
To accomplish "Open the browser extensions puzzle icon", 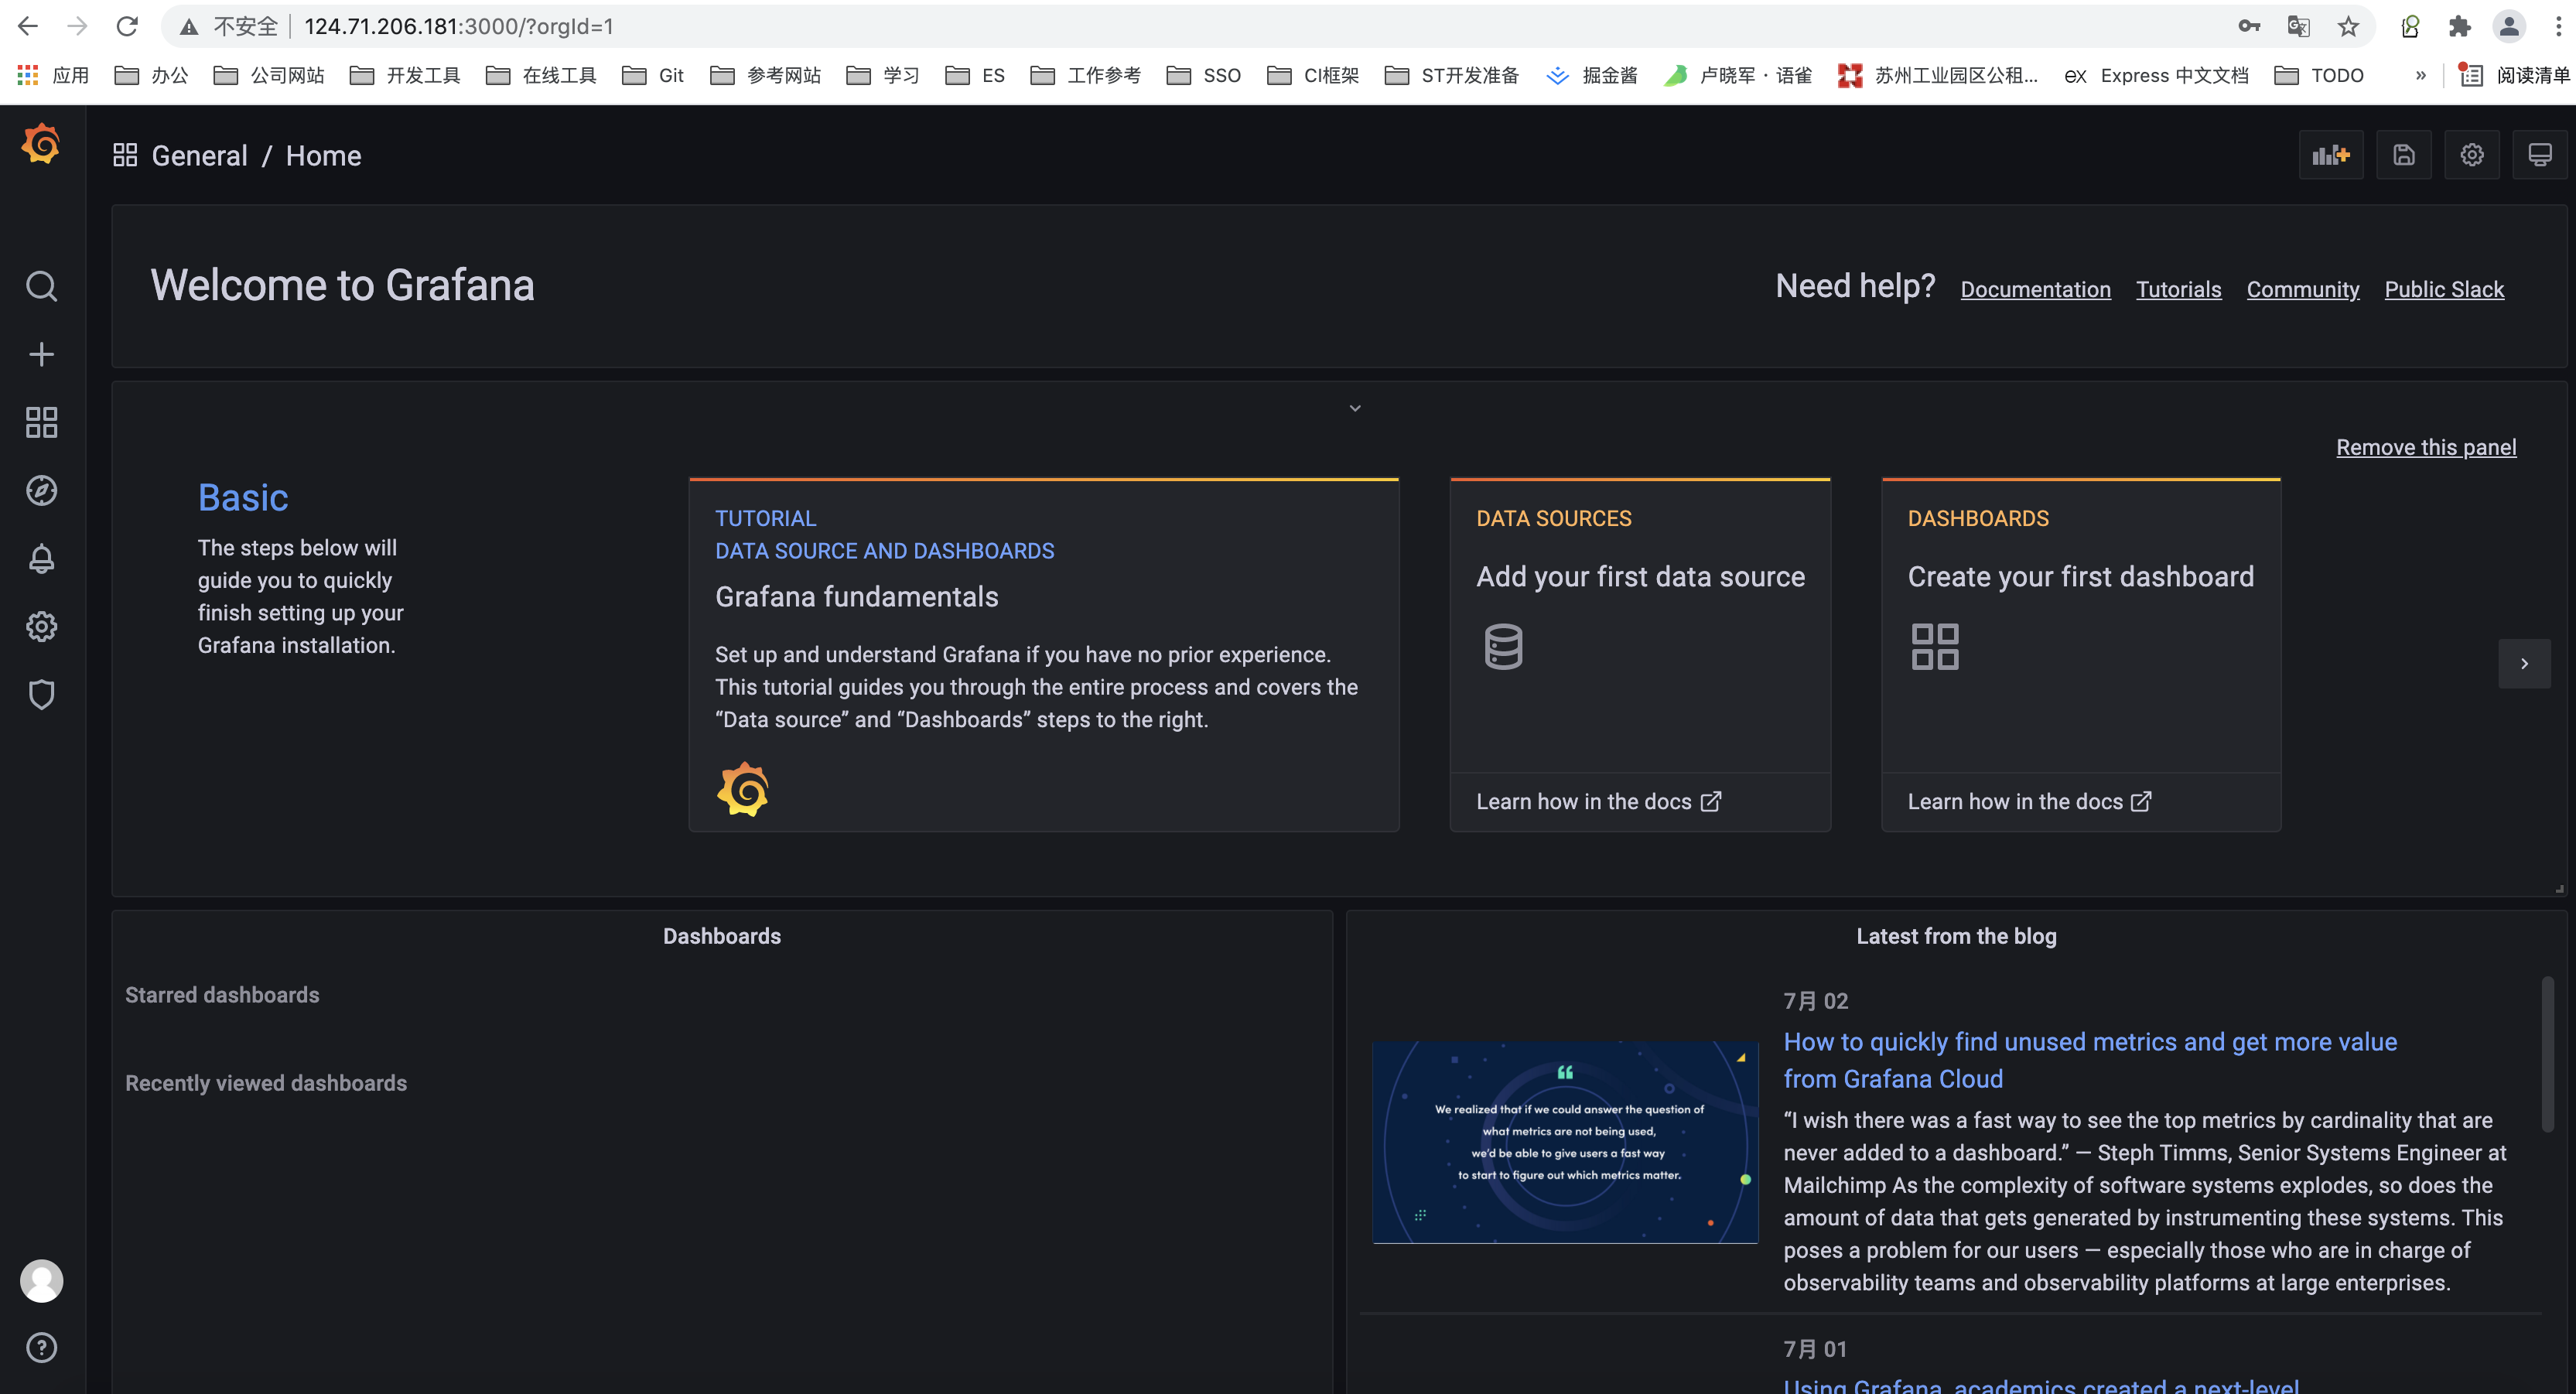I will [x=2460, y=26].
